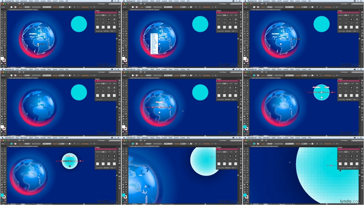The image size is (364, 205).
Task: Click the Spotlight search icon in top-right screenshot
Action: click(358, 1)
